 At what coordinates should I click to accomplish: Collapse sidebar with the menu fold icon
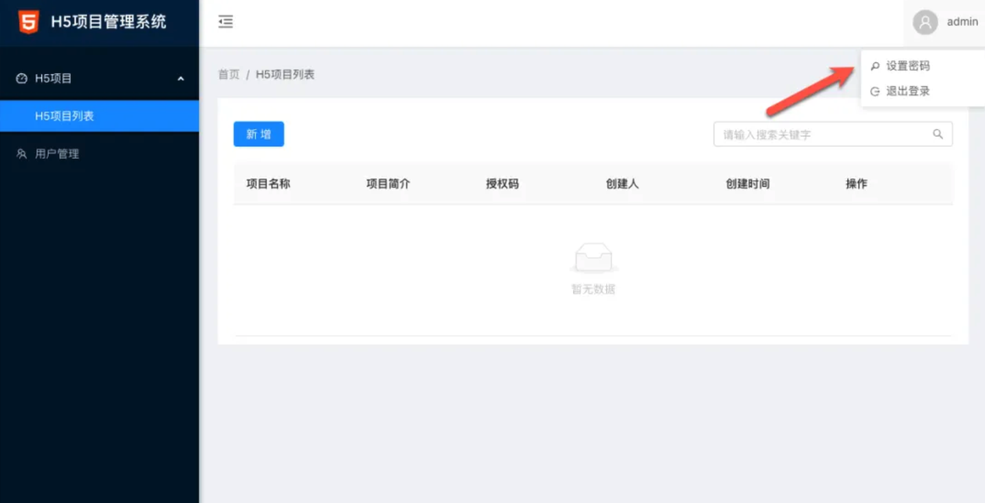(x=225, y=22)
